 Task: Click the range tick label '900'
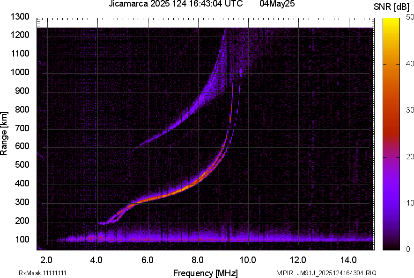tap(22, 91)
